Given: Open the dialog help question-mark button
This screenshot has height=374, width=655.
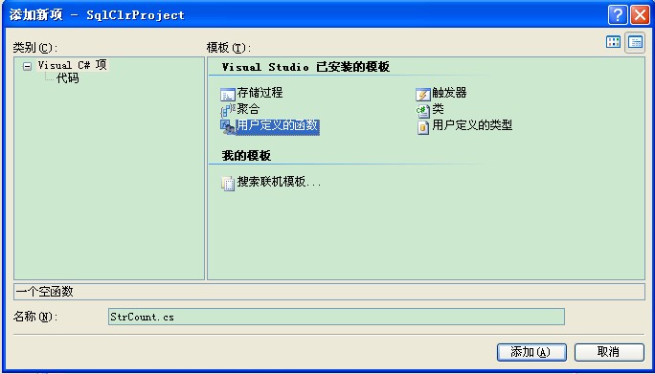Looking at the screenshot, I should point(618,15).
